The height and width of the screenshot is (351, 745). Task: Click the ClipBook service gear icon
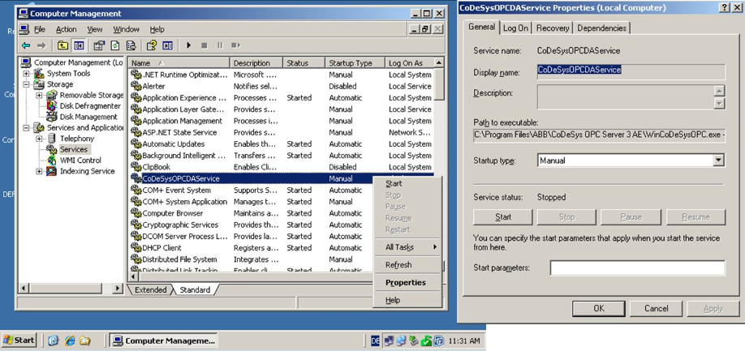click(136, 166)
